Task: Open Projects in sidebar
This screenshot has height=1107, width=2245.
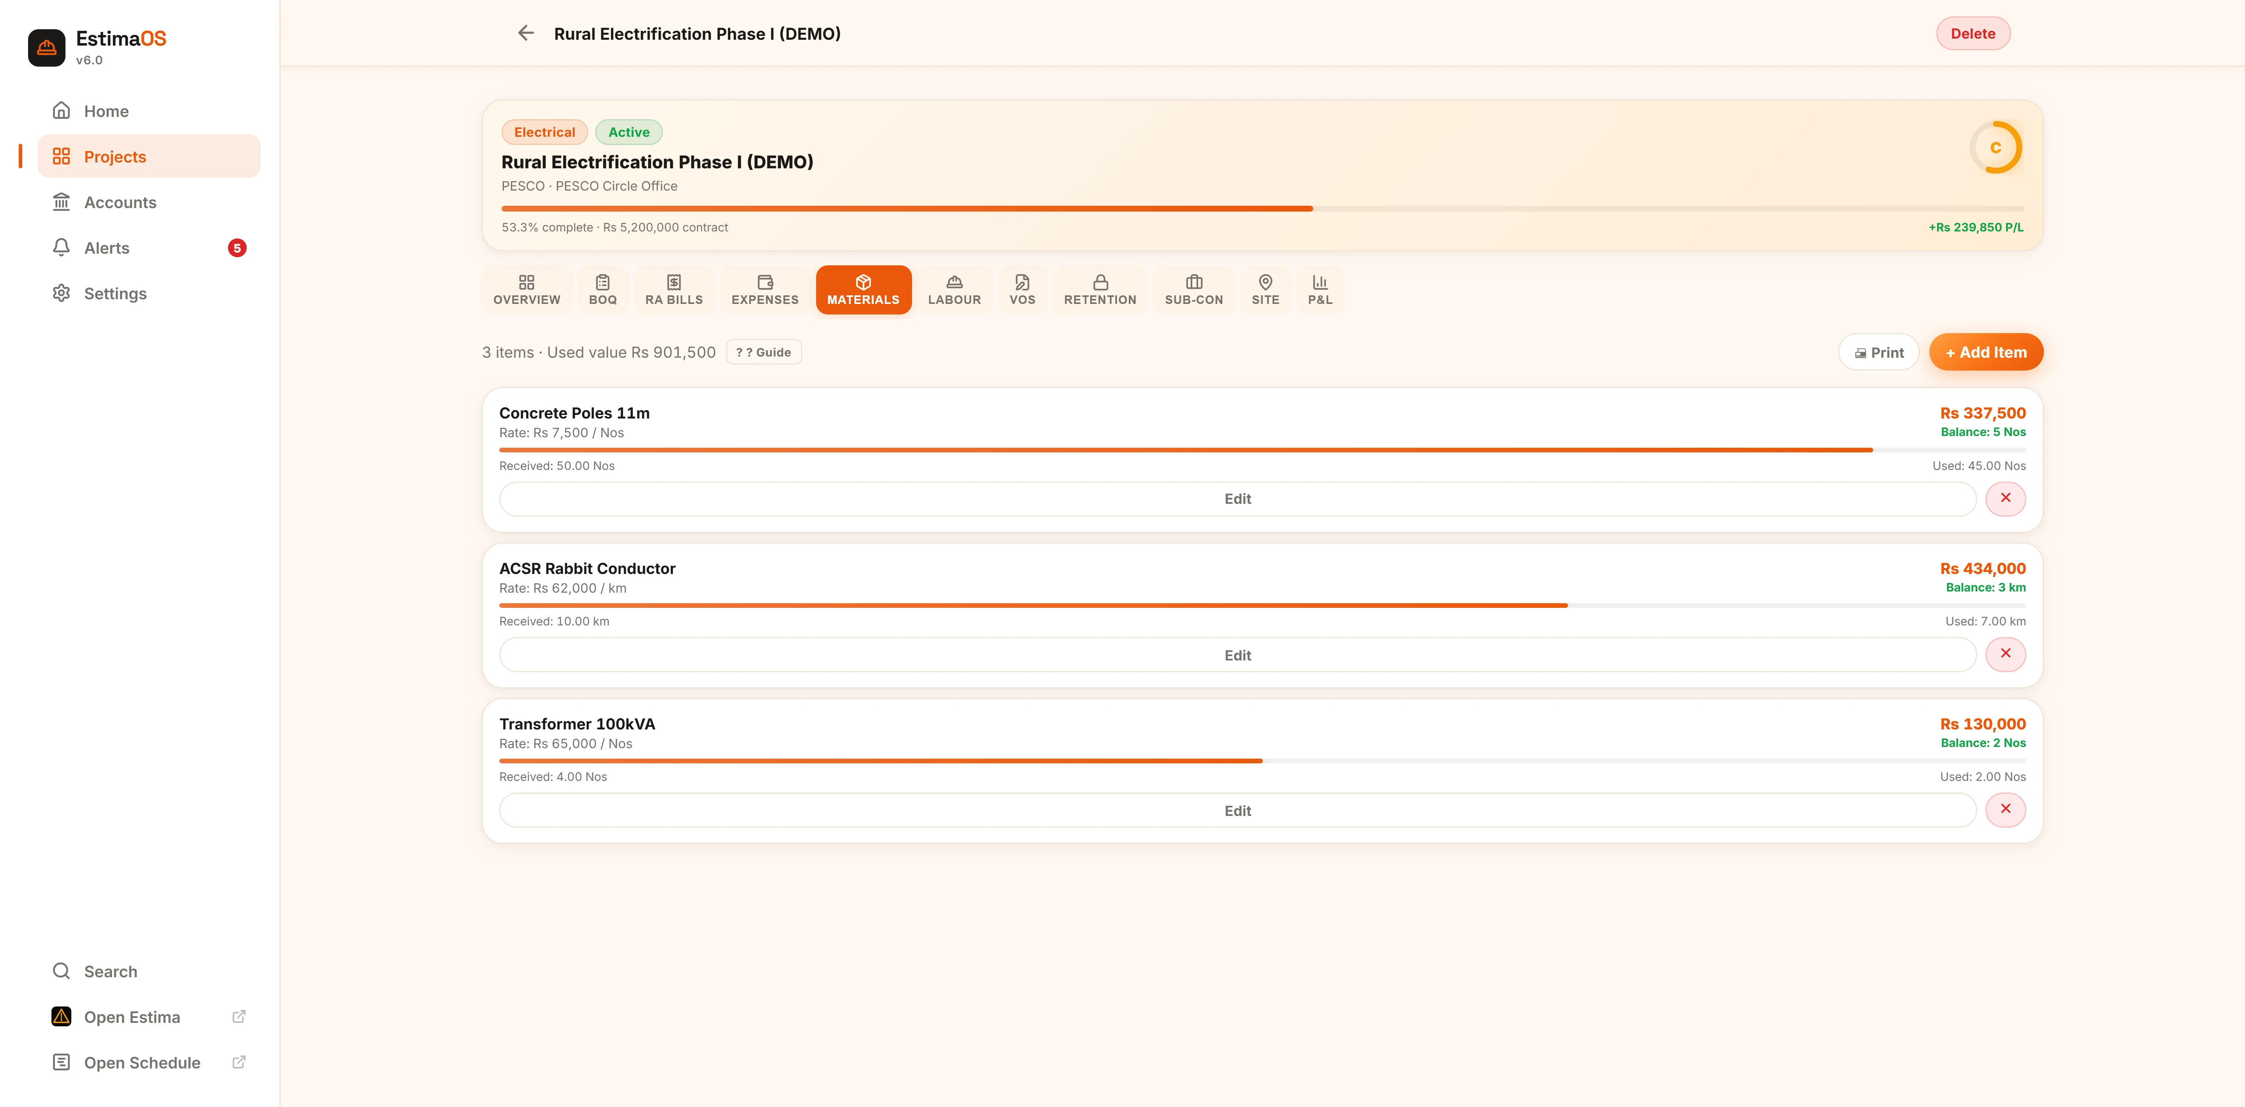Action: [x=148, y=156]
